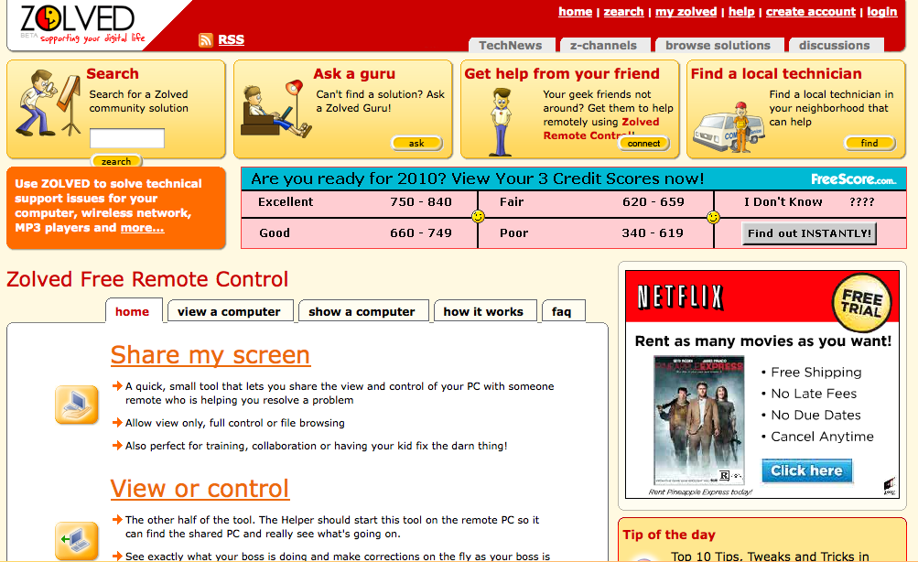Click the Poor 340 - 619 score cell
This screenshot has width=918, height=562.
click(x=596, y=233)
